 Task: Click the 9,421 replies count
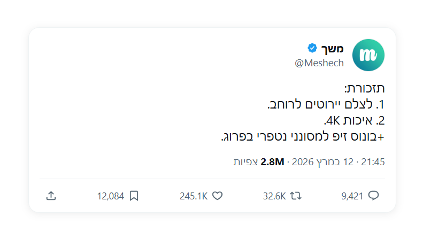pos(352,196)
